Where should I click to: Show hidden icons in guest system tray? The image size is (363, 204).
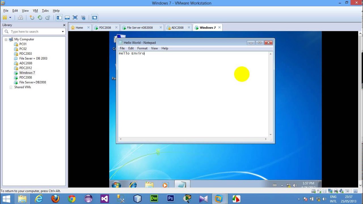[282, 186]
